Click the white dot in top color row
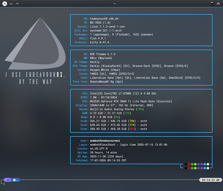The height and width of the screenshot is (191, 223). point(208,164)
